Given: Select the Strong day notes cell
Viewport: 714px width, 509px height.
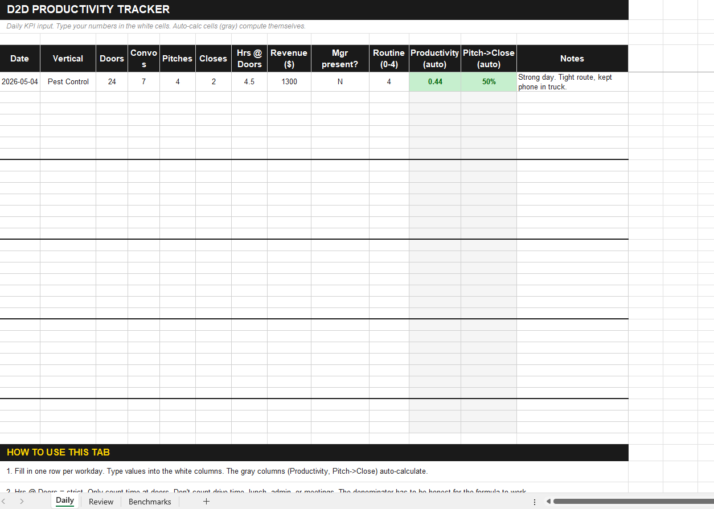Looking at the screenshot, I should click(572, 81).
